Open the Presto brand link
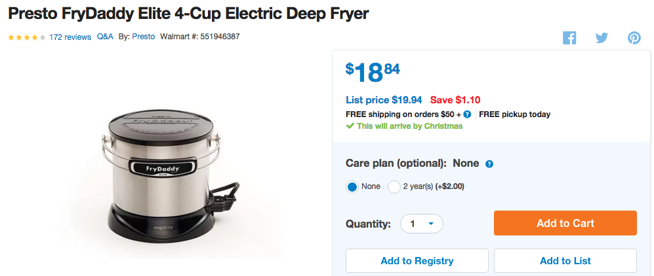The image size is (654, 276). (143, 37)
